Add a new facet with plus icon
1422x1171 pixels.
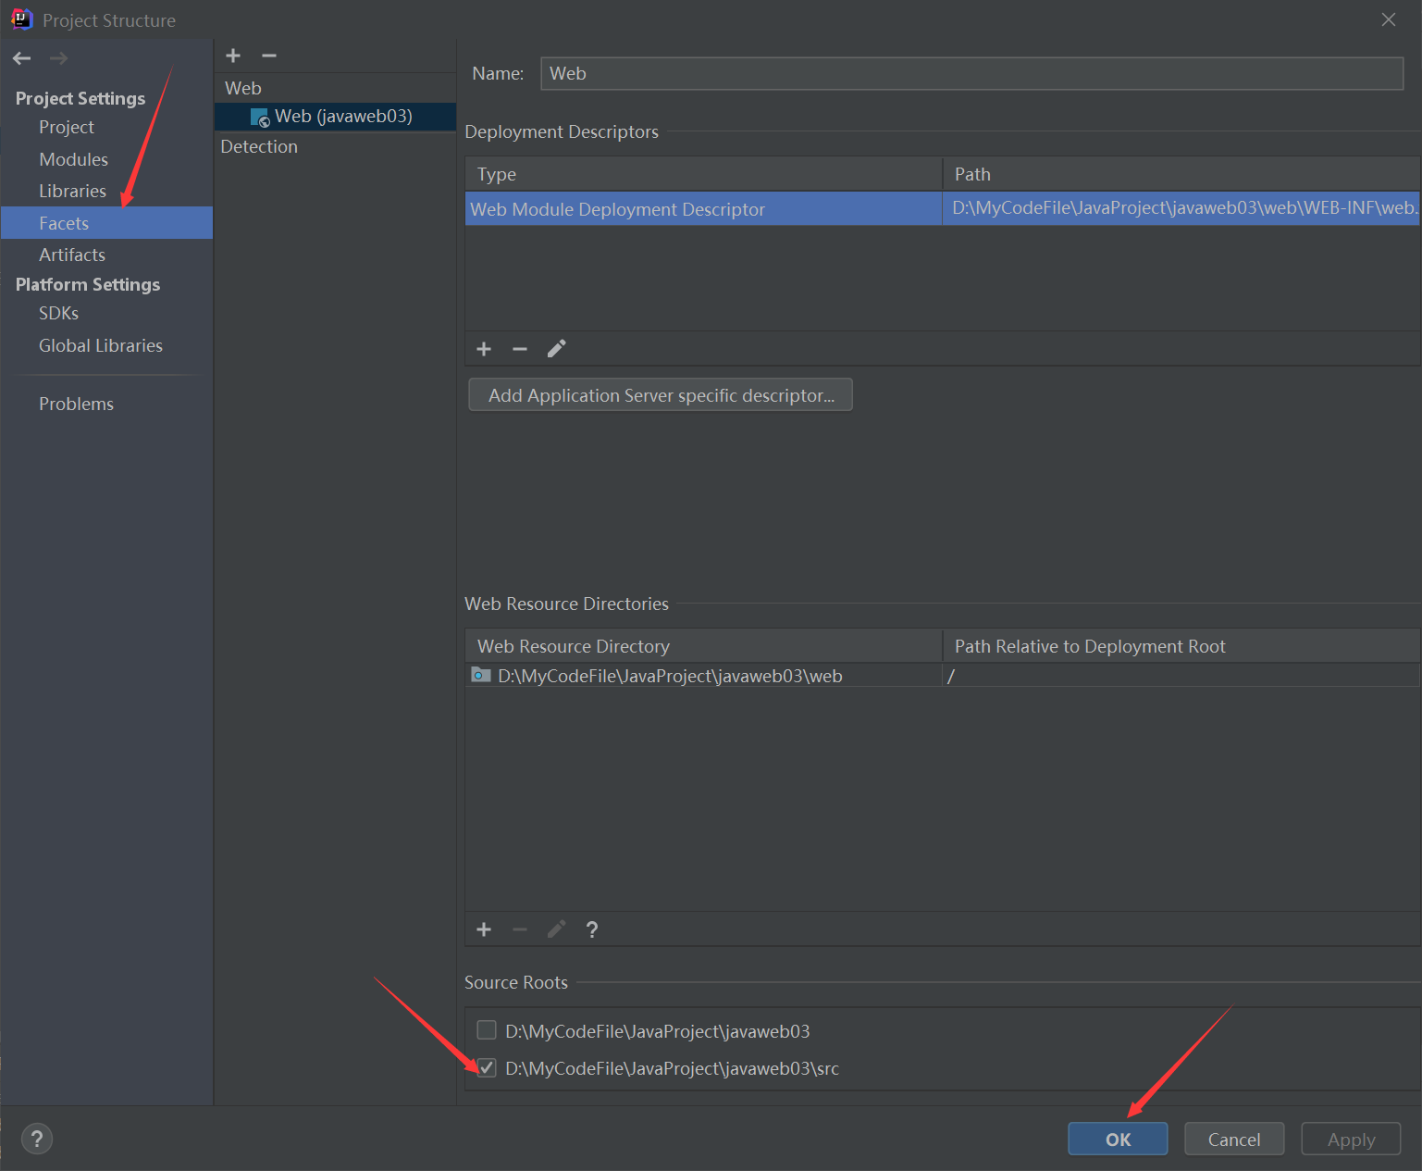(233, 56)
